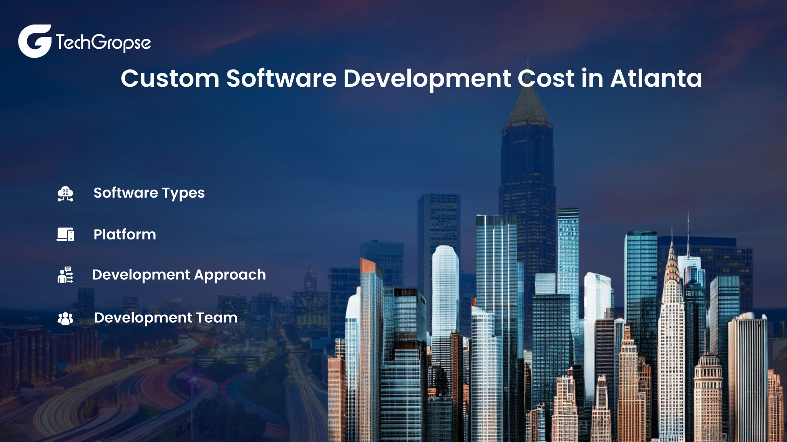Select the Development Approach person-with-list icon

coord(65,275)
